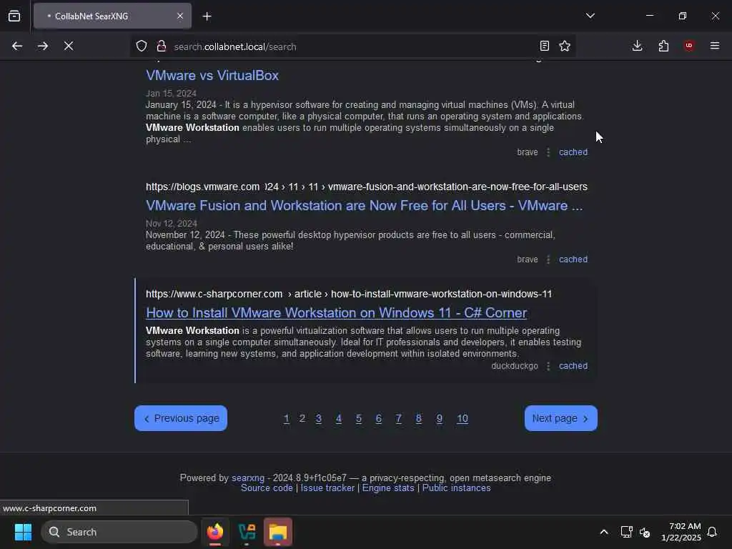This screenshot has height=549, width=732.
Task: Open the VMware vs VirtualBox result
Action: [212, 75]
